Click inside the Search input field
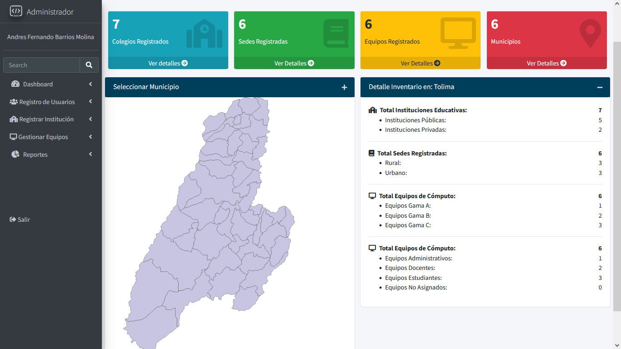The height and width of the screenshot is (349, 621). (41, 65)
